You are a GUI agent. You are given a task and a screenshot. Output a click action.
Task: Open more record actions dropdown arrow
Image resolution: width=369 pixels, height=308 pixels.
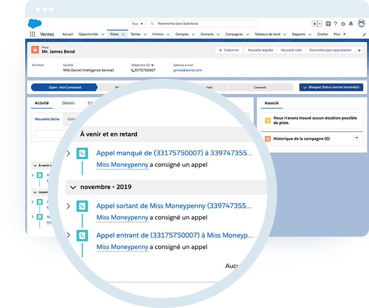359,50
